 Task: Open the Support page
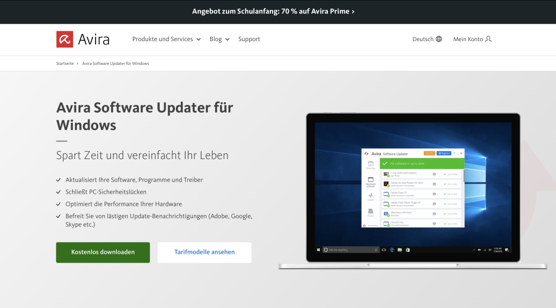click(x=249, y=39)
